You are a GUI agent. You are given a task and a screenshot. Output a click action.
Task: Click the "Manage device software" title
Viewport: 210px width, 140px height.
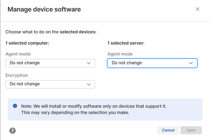point(44,9)
